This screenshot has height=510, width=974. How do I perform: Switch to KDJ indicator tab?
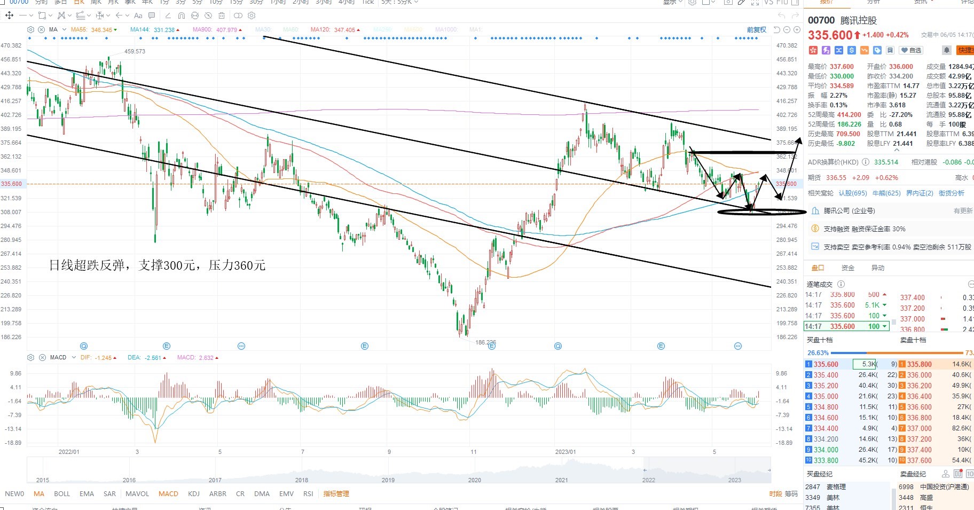194,494
